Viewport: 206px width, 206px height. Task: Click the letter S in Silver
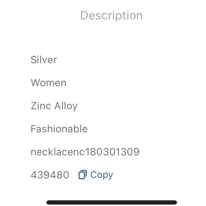[x=34, y=60]
